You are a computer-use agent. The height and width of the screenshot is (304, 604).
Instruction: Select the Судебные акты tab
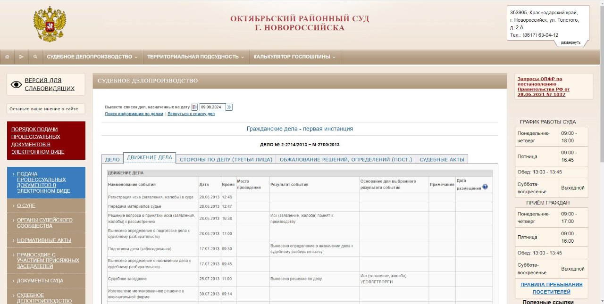pos(442,159)
